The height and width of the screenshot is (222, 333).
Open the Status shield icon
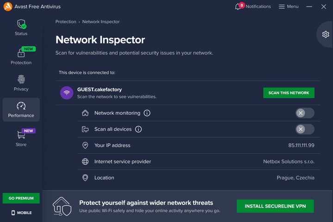21,25
